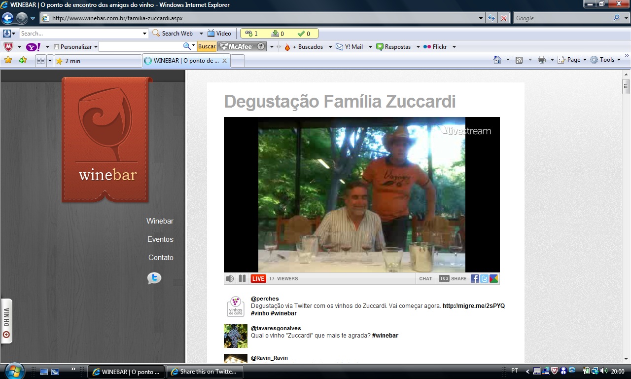
Task: Share the stream via Google Buzz icon
Action: pos(493,279)
